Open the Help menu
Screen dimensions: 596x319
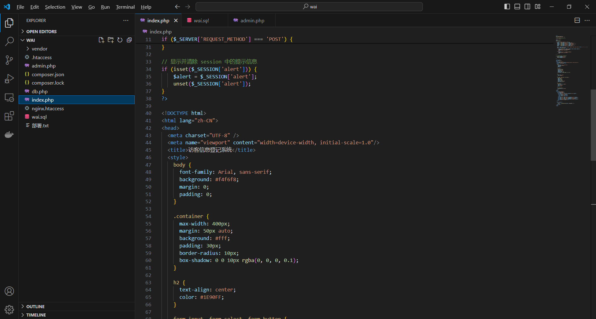[x=146, y=7]
